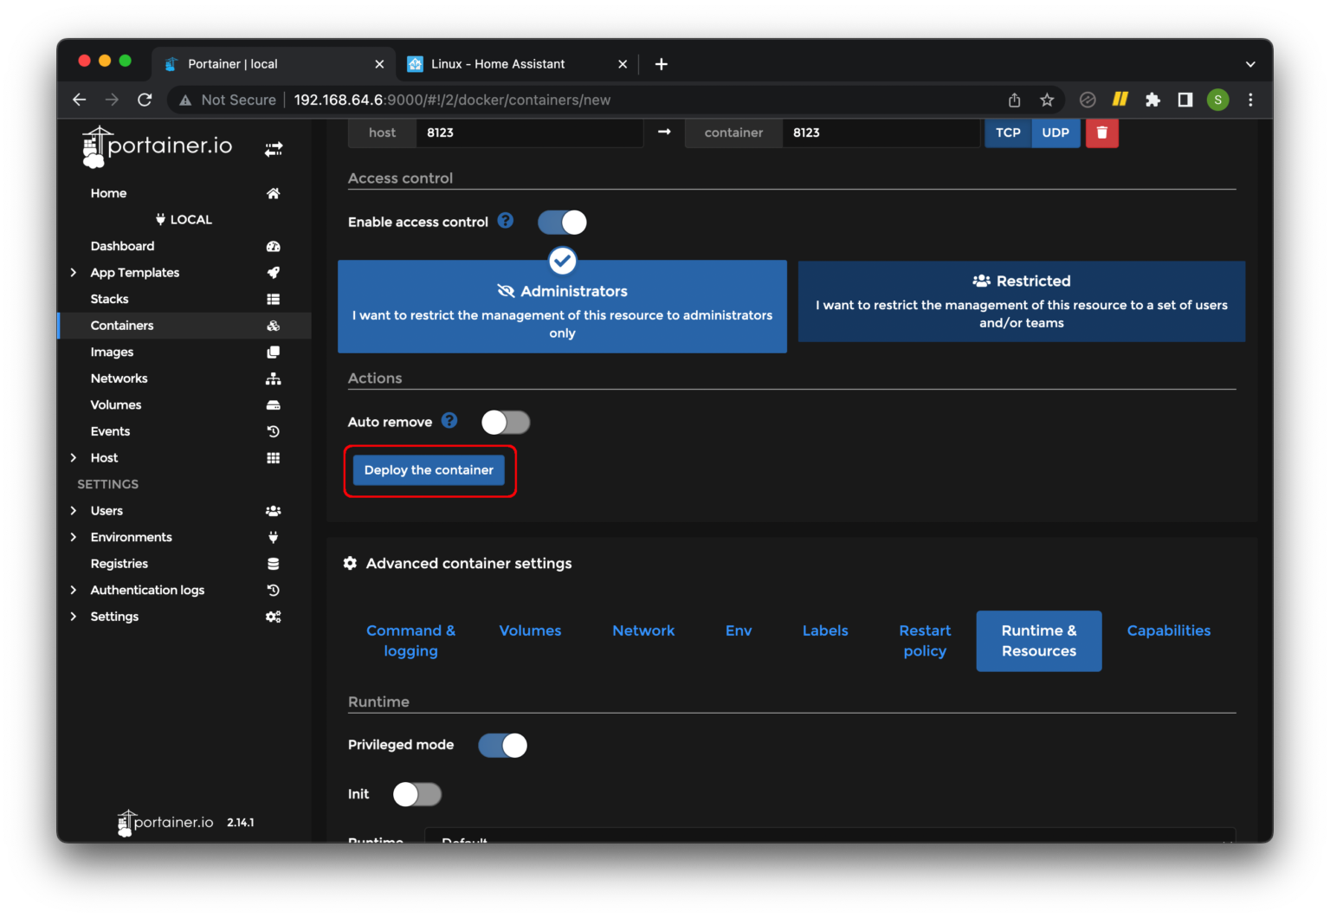Bookmark this page with the star icon
The image size is (1330, 918).
coord(1047,100)
